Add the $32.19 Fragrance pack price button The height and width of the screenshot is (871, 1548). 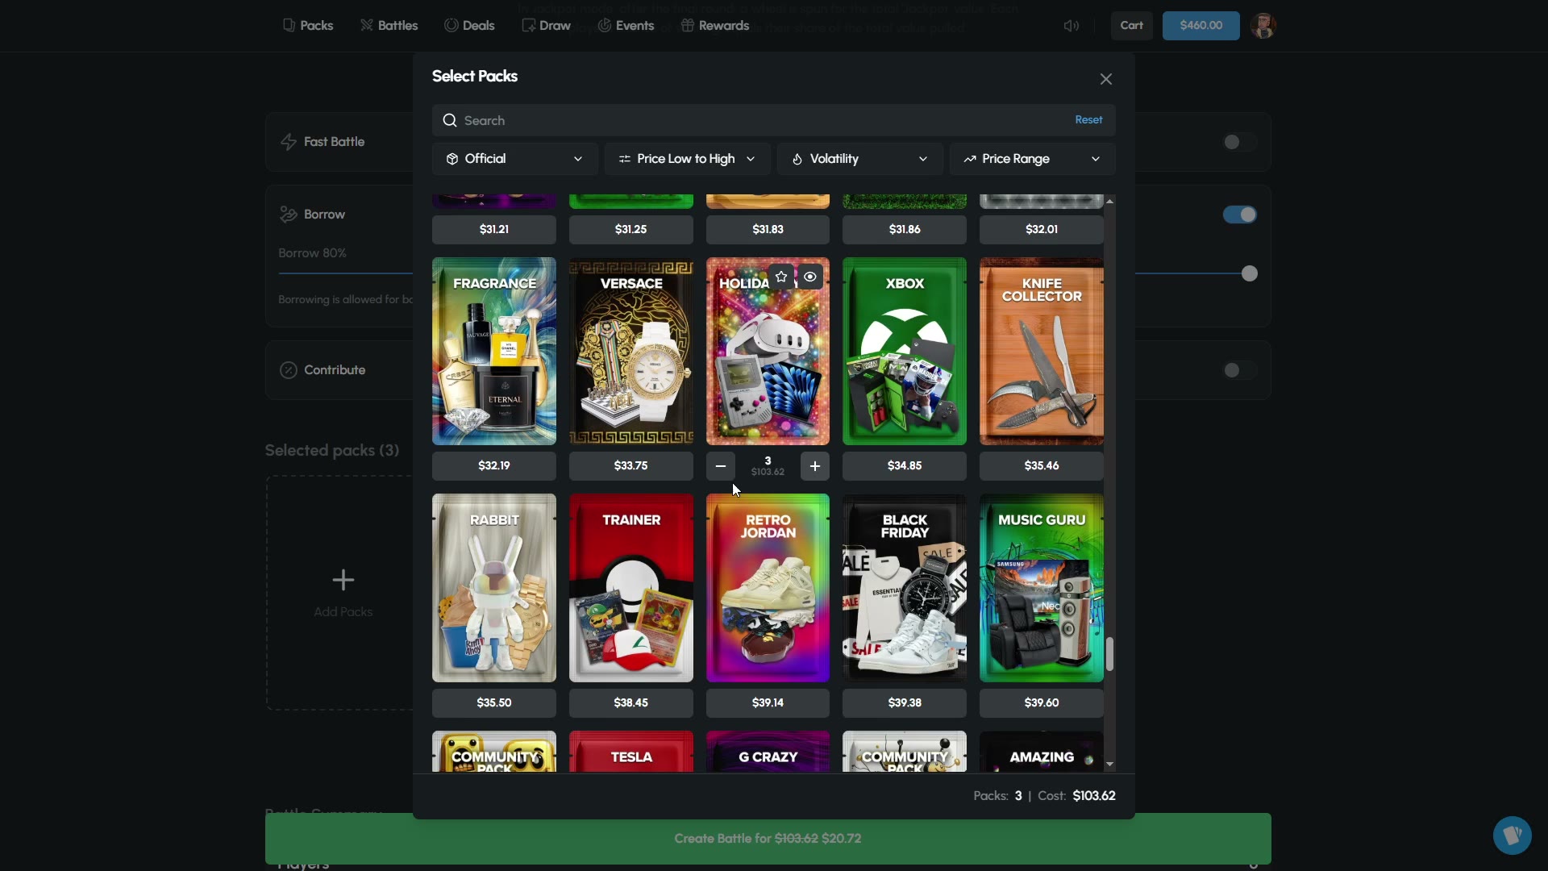click(494, 466)
